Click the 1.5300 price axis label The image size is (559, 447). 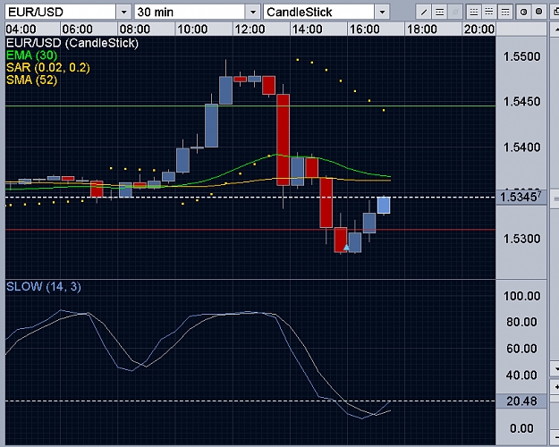(521, 239)
